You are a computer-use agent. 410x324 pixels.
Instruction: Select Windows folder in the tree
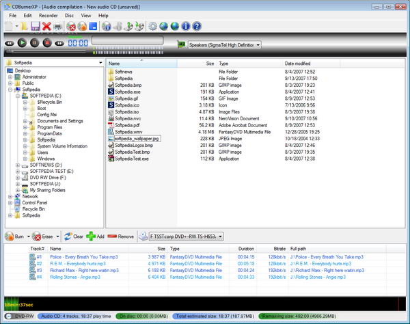tap(46, 159)
